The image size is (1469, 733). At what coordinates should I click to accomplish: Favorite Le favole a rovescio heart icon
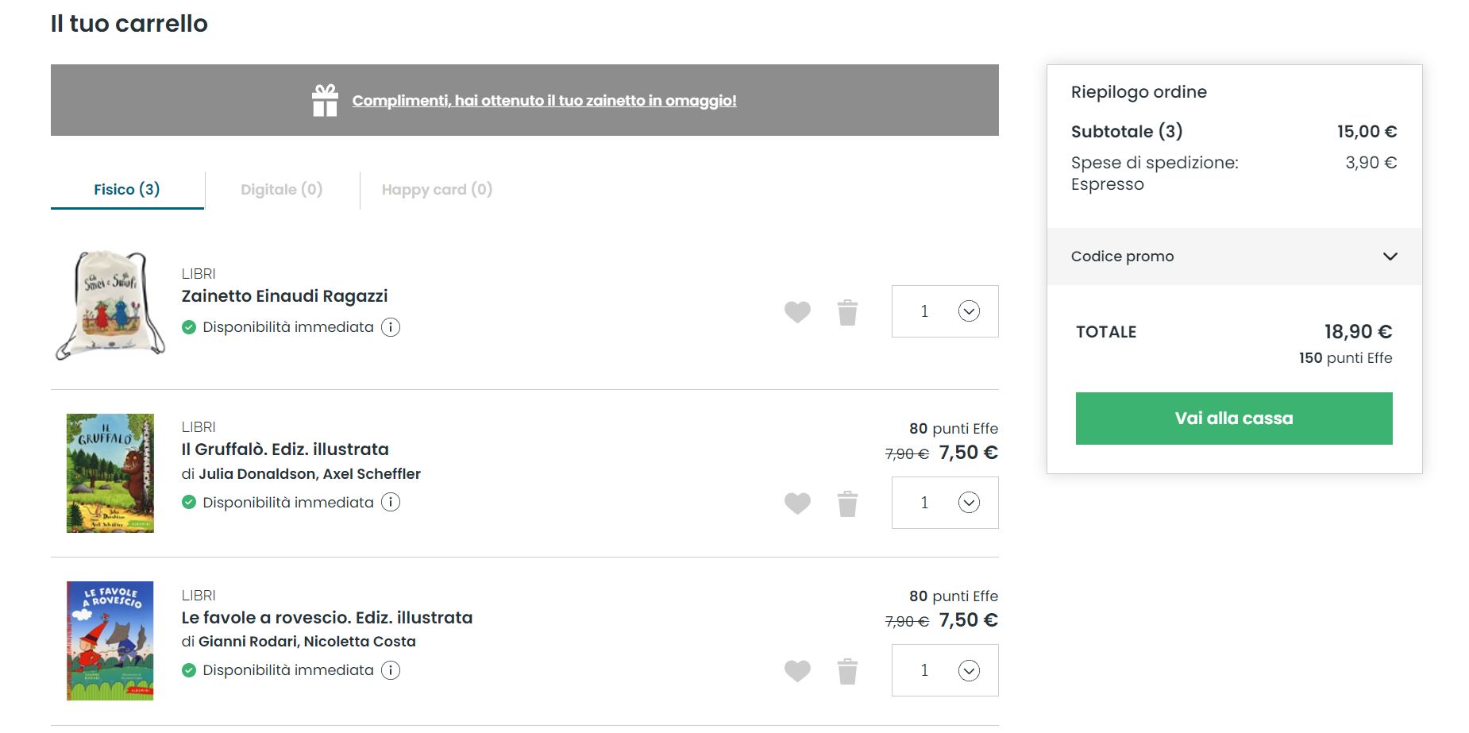[x=797, y=671]
